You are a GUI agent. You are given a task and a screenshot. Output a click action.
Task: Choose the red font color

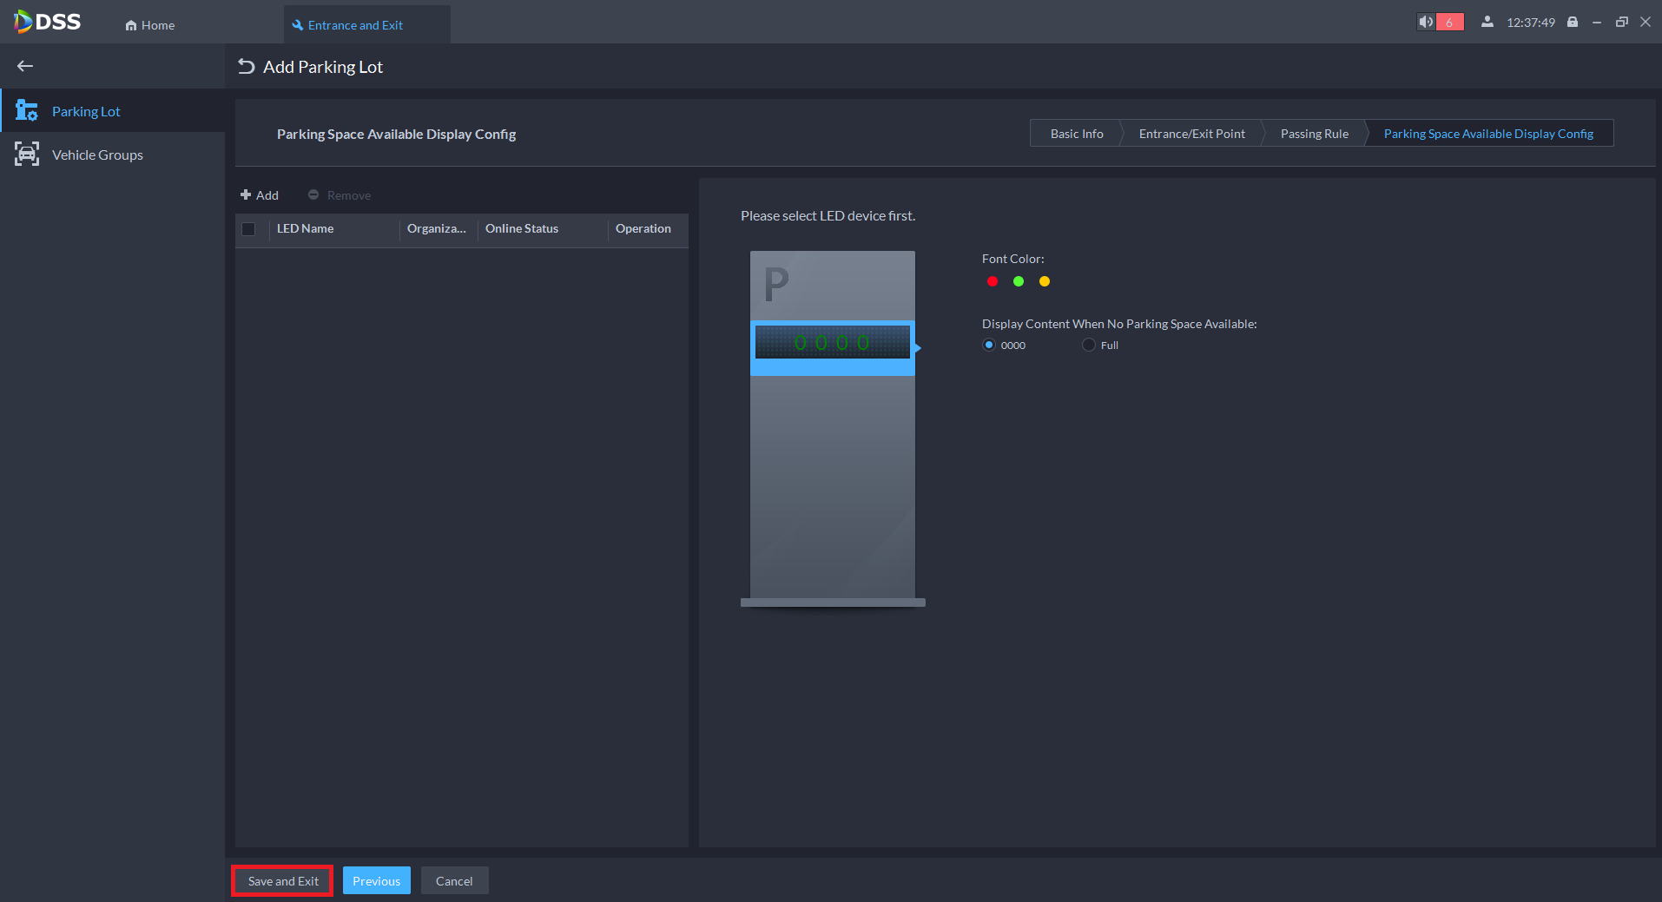(x=993, y=281)
